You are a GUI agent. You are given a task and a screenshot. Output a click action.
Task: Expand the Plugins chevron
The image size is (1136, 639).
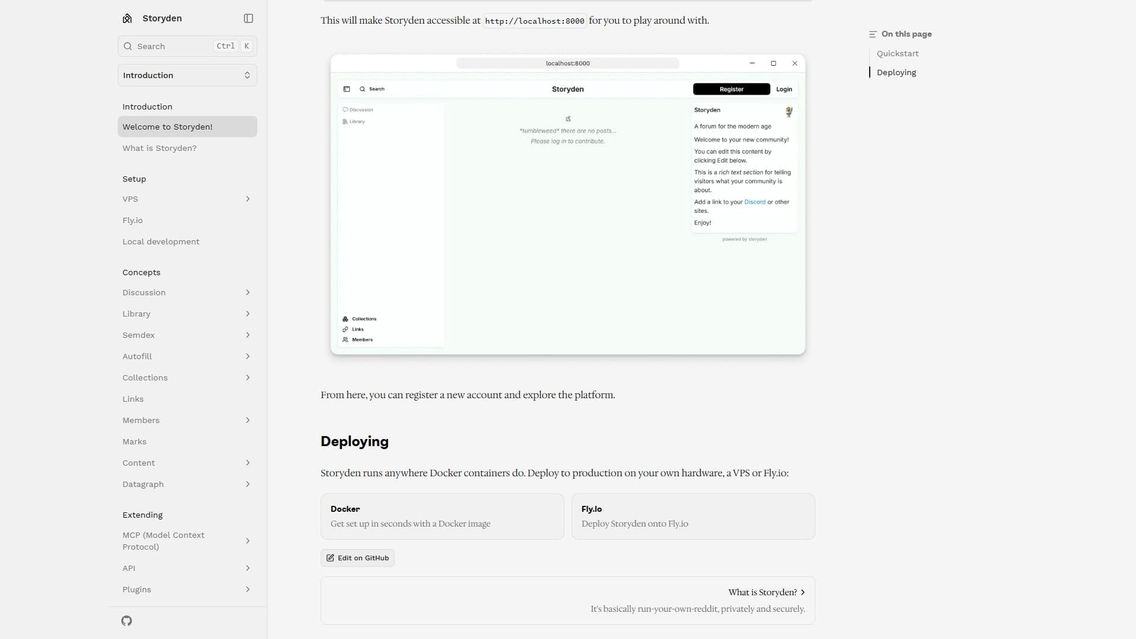[247, 589]
